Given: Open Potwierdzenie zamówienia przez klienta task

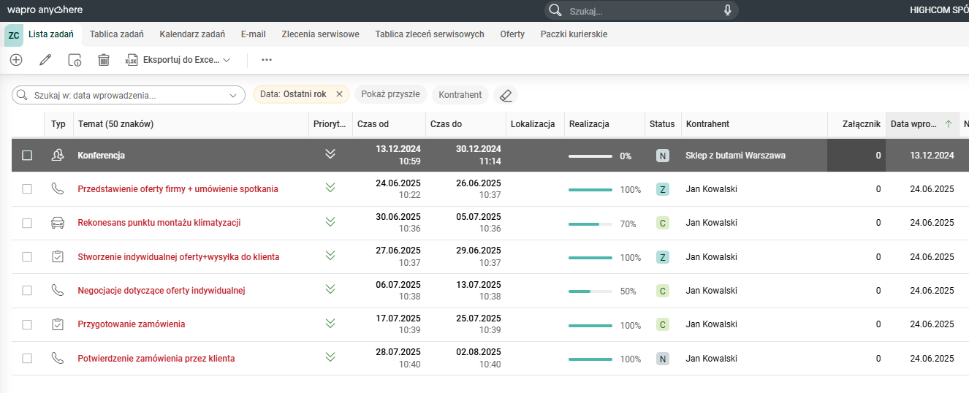Looking at the screenshot, I should click(156, 359).
